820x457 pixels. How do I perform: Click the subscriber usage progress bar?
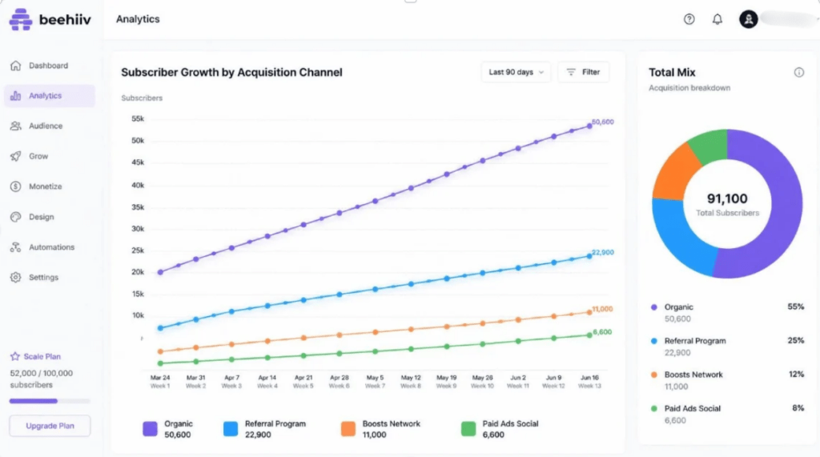point(50,401)
